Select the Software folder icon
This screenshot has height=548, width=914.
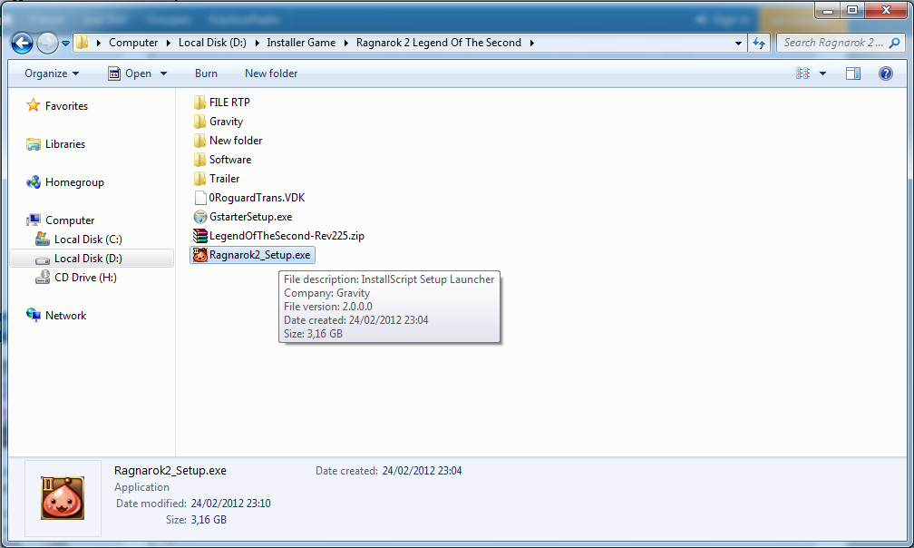[199, 160]
